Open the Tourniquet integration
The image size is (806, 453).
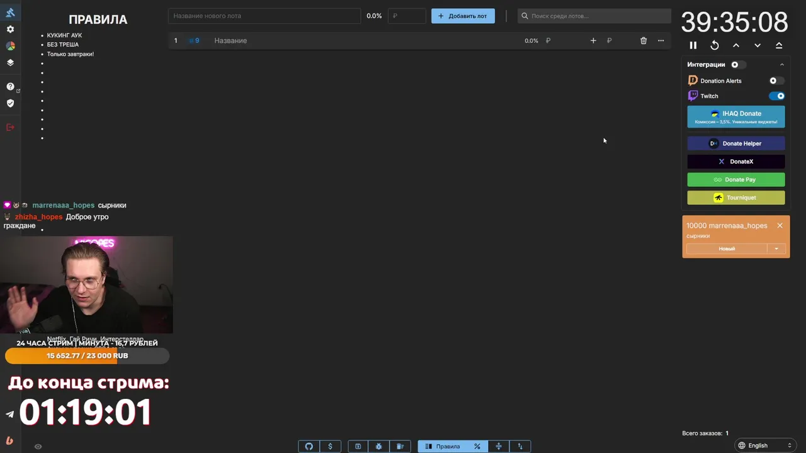[736, 198]
